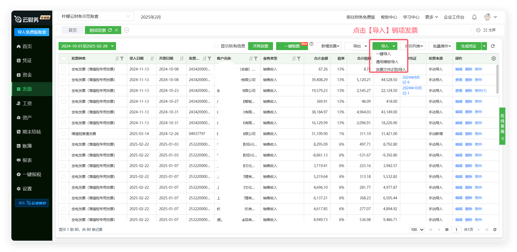This screenshot has height=252, width=517.
Task: Change page size dropdown showing 100
Action: 417,230
